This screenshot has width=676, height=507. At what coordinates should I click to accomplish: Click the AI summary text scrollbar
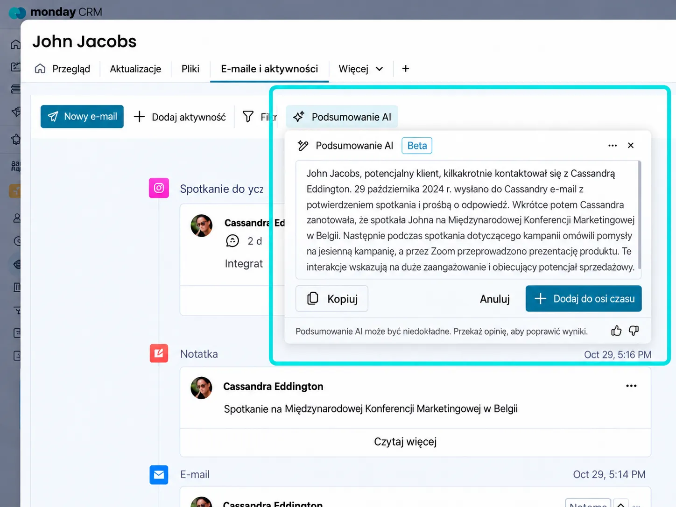[640, 215]
